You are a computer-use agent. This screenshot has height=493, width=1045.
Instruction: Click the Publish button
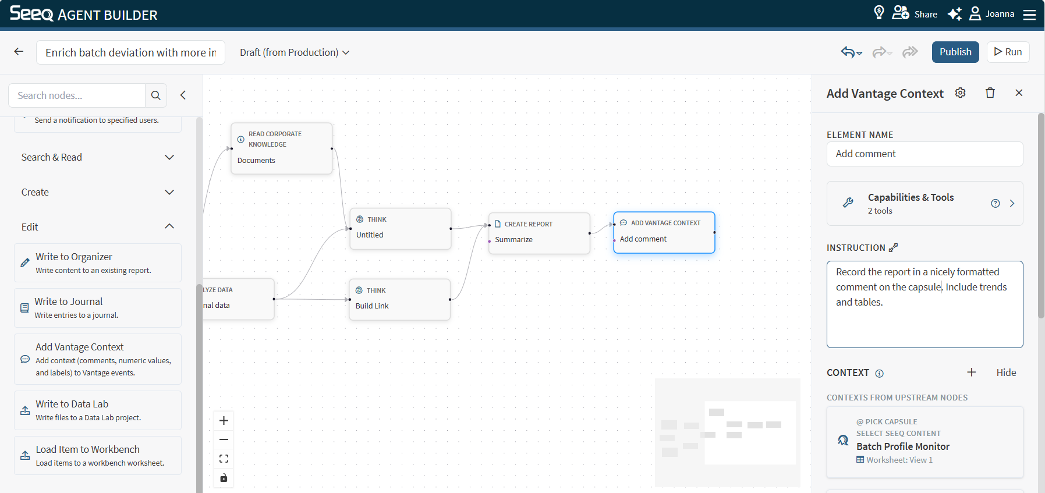point(955,52)
